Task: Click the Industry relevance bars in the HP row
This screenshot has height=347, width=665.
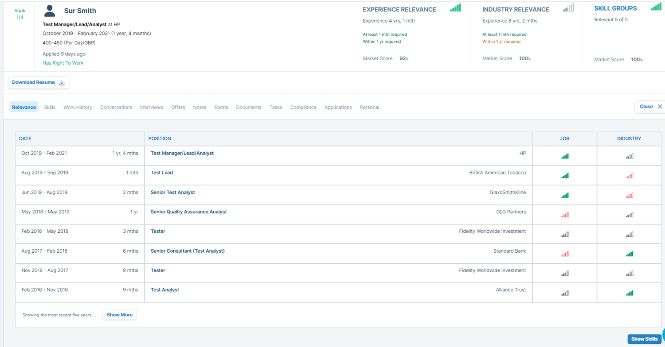Action: click(x=630, y=156)
